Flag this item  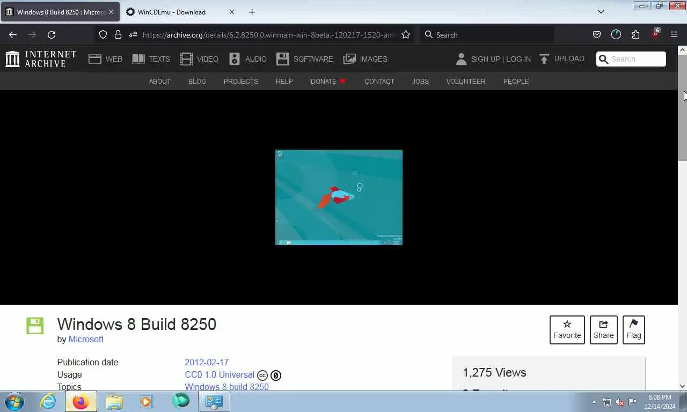634,329
